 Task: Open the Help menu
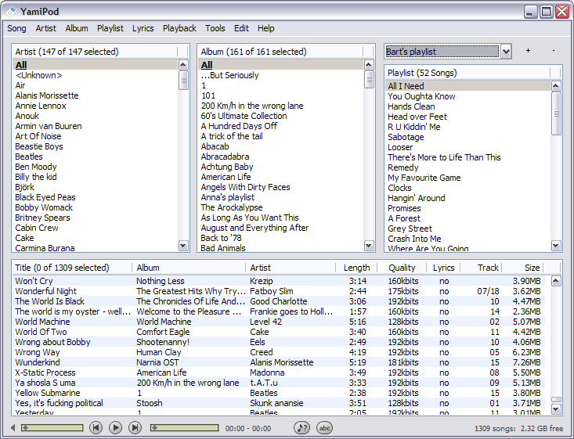[265, 28]
